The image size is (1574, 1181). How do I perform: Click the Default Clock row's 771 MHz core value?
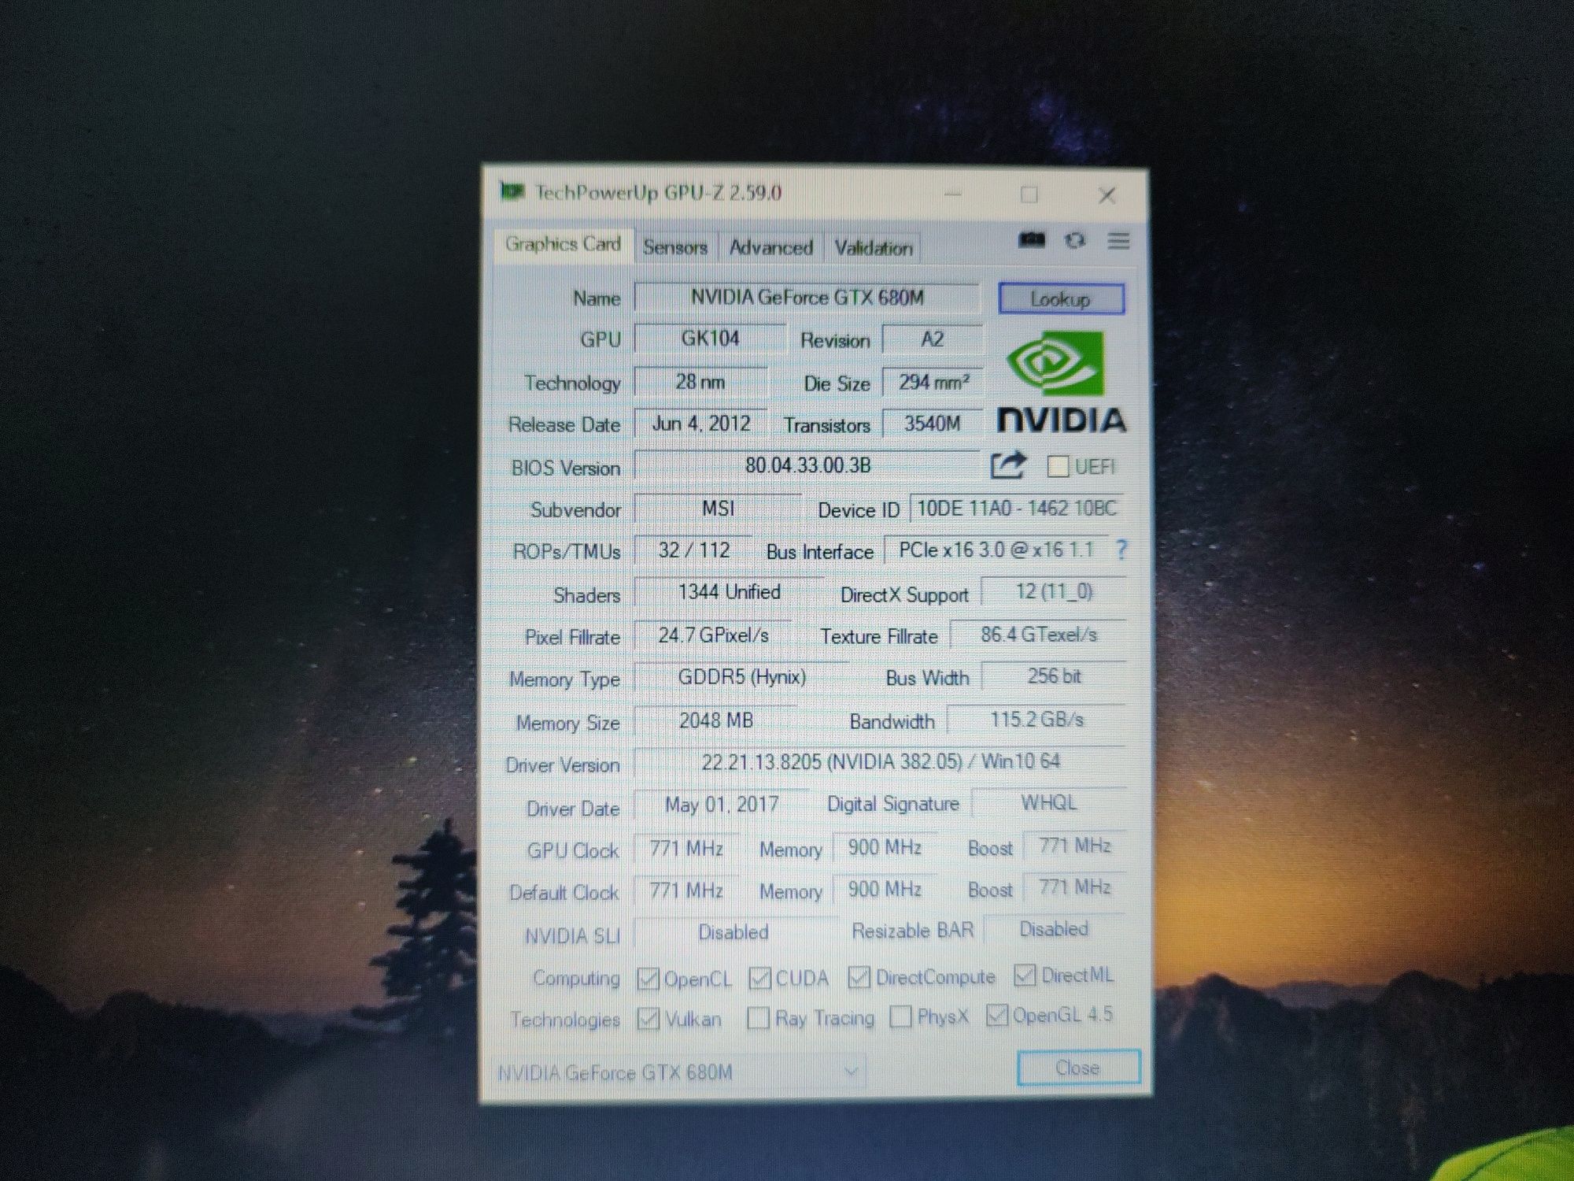(x=686, y=890)
